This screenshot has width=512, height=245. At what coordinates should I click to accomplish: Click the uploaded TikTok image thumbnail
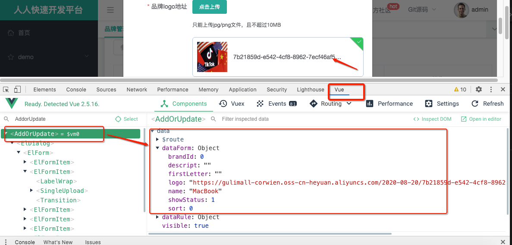[x=212, y=57]
